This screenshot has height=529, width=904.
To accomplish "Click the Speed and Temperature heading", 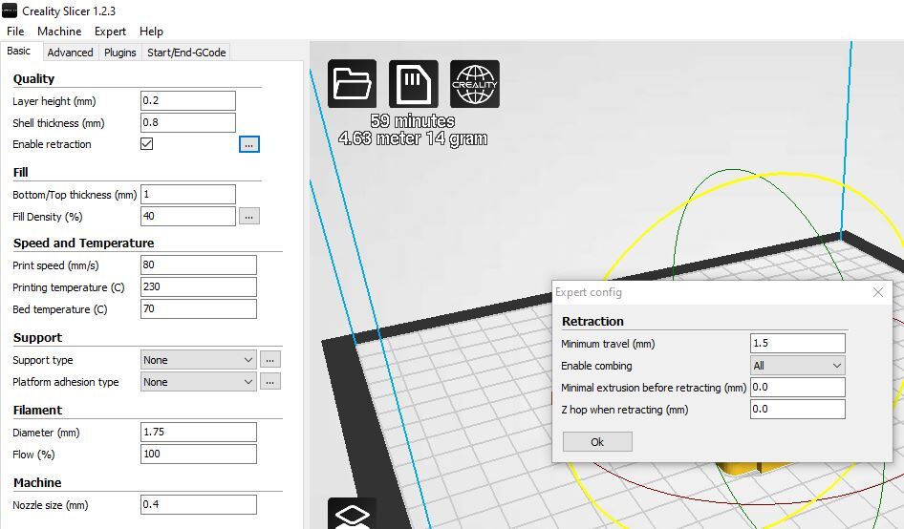I will (83, 243).
